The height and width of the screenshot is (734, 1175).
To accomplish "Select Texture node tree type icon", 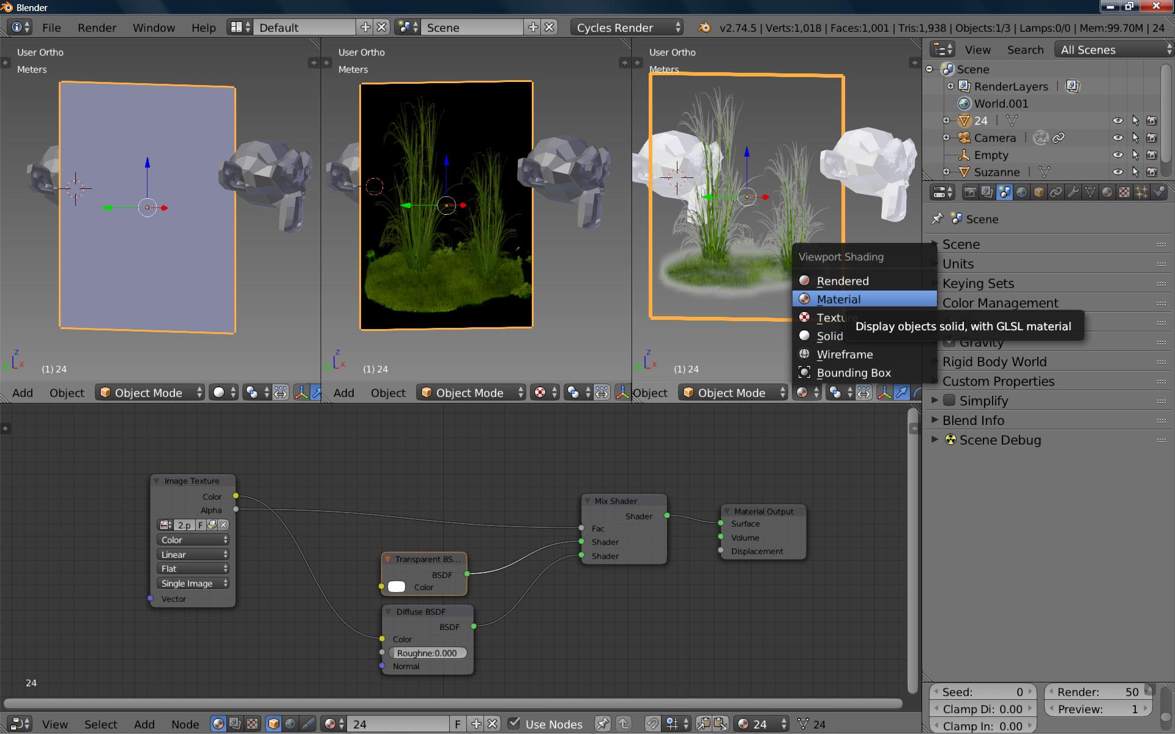I will [252, 724].
